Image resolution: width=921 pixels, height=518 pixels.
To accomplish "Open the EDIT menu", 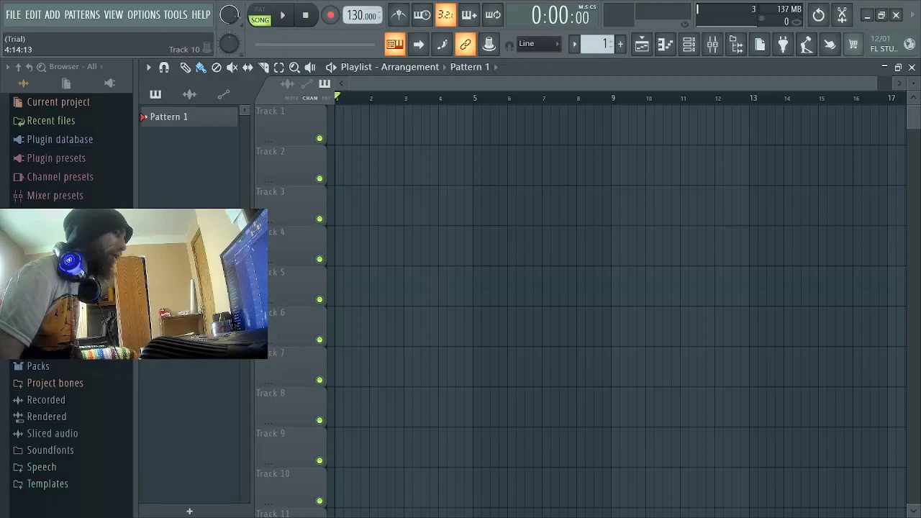I will [33, 14].
